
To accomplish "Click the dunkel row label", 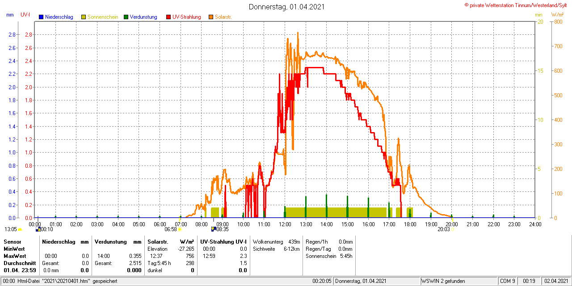I will click(x=155, y=270).
